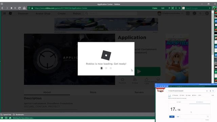Select the Stopwatch tab in Google widget
The image size is (217, 122).
[x=200, y=102]
